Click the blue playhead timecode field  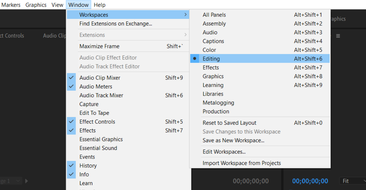click(310, 181)
